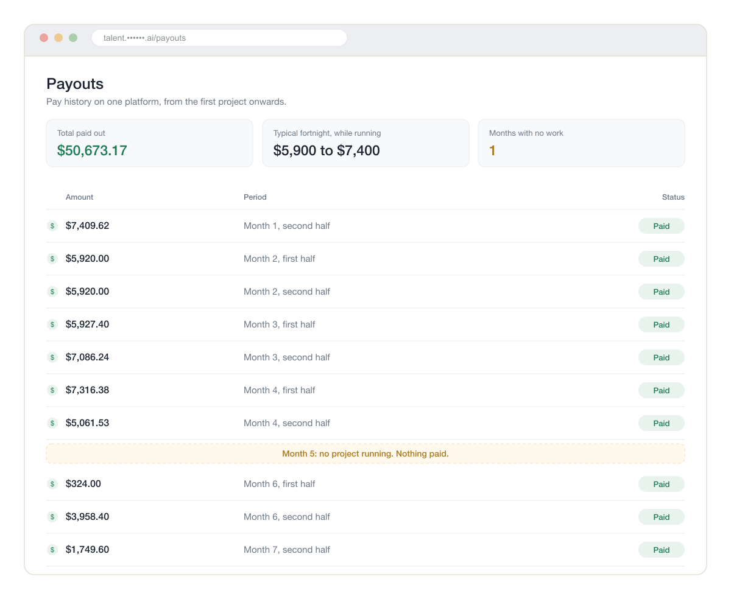This screenshot has height=599, width=731.
Task: Click the amount $3,958.40
Action: (x=87, y=517)
